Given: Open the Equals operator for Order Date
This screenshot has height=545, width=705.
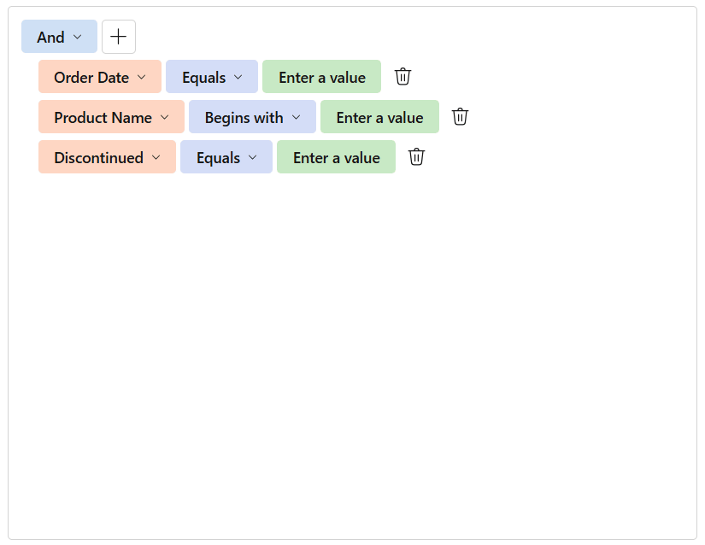Looking at the screenshot, I should (x=211, y=76).
